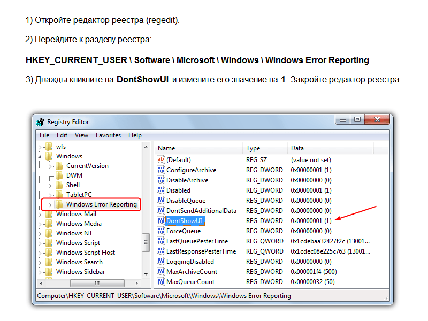Expand the Shell node
428x321 pixels.
50,186
